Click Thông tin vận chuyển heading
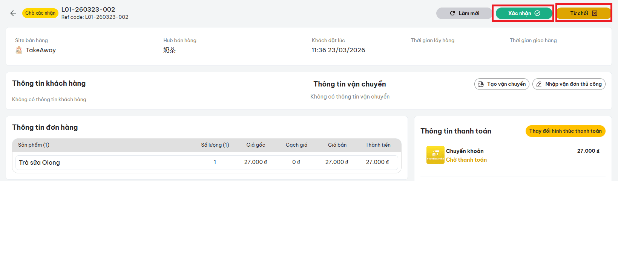Screen dimensions: 618x267 (350, 84)
